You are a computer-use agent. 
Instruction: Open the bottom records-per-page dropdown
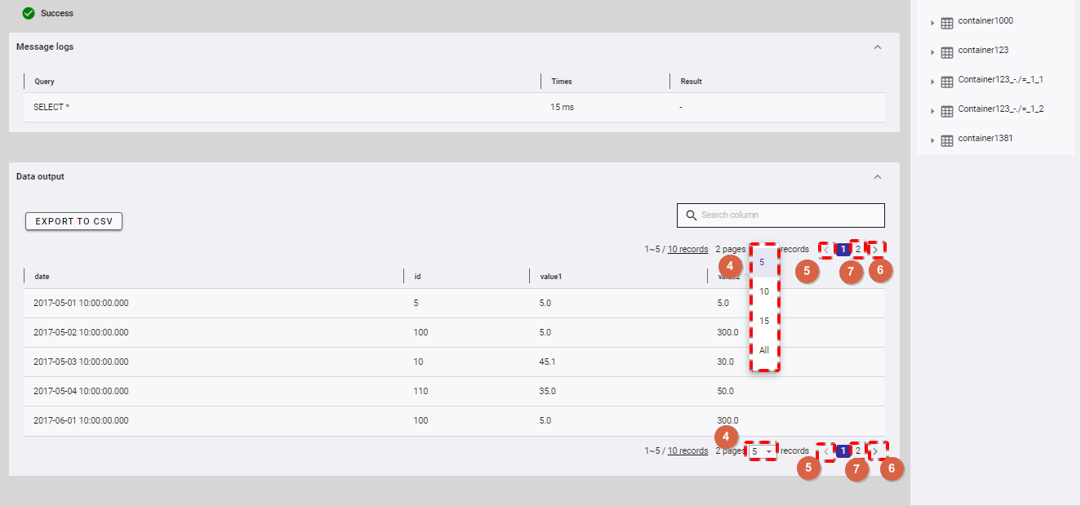coord(762,451)
